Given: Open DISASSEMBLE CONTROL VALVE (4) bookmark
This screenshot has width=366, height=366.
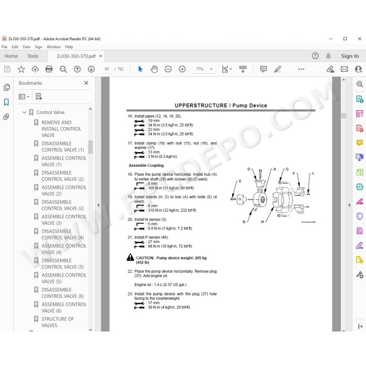Looking at the screenshot, I should (63, 234).
